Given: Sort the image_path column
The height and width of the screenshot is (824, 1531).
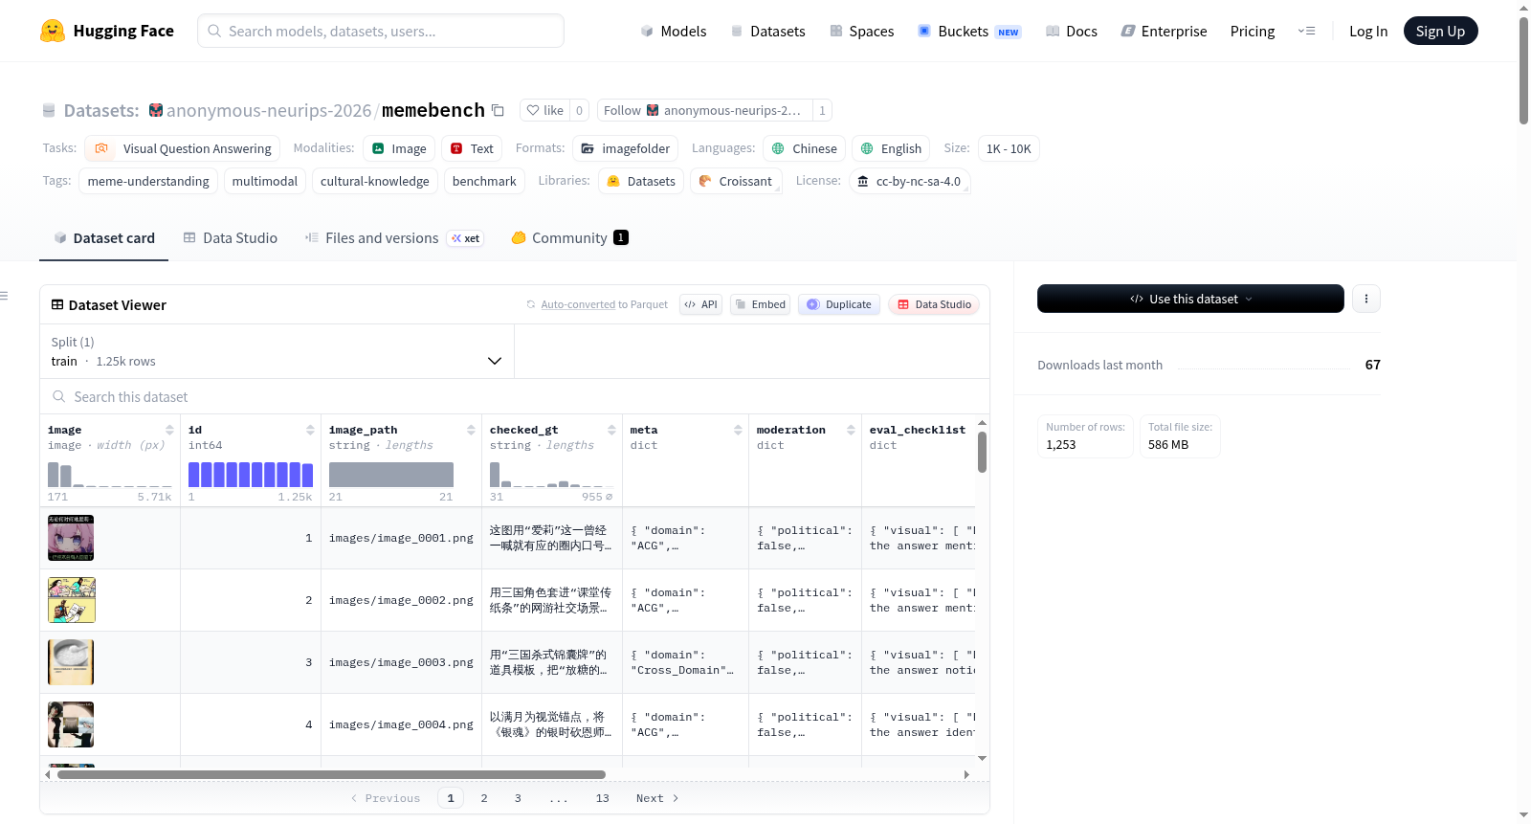Looking at the screenshot, I should coord(471,430).
